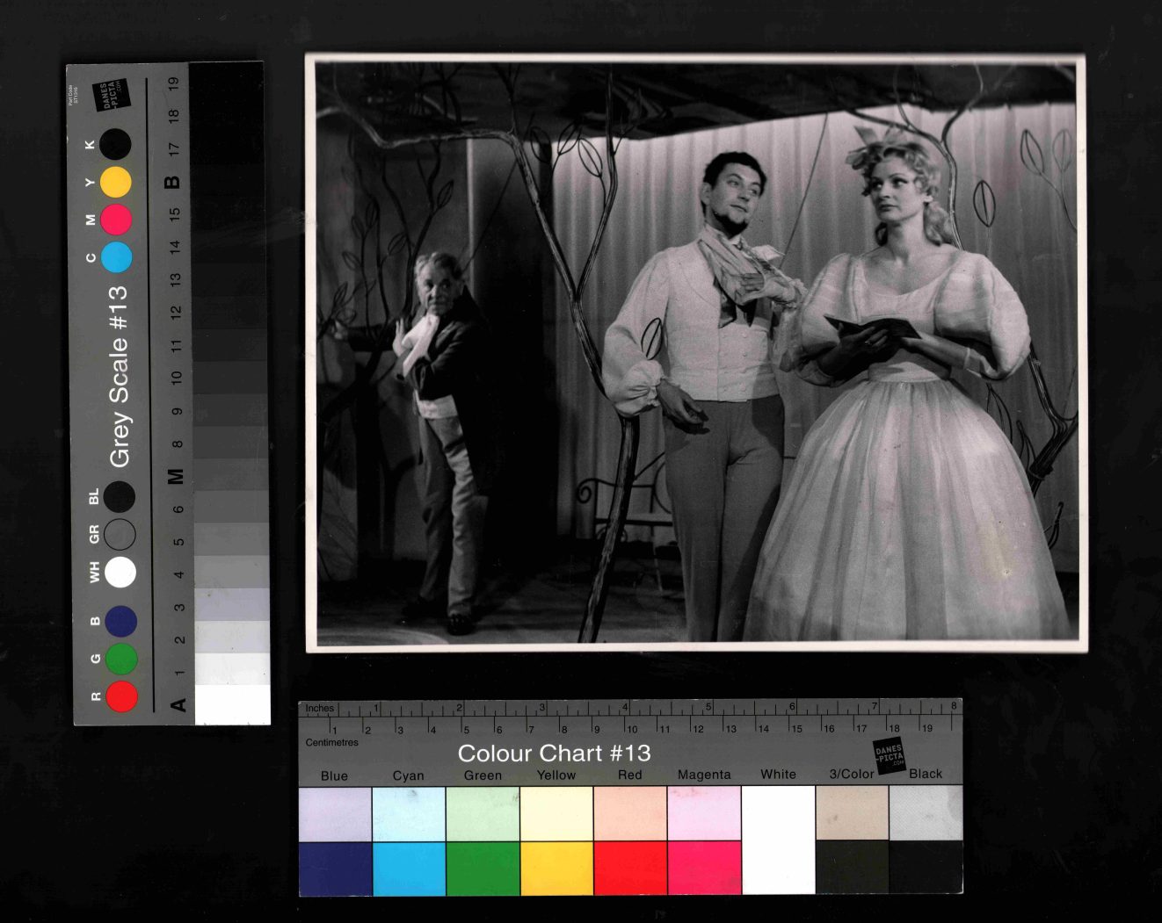Pick the saturated red swatch under Red
1162x923 pixels.
pos(630,868)
